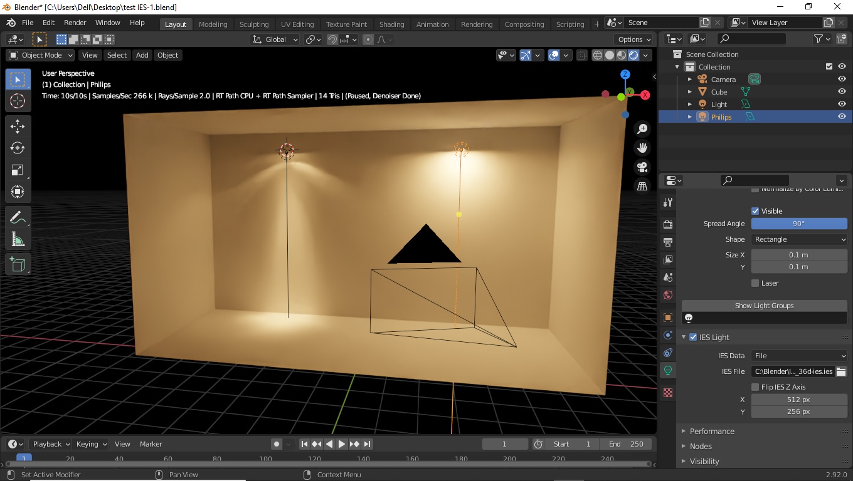This screenshot has width=853, height=481.
Task: Hide the Cube object in outliner
Action: pyautogui.click(x=842, y=91)
